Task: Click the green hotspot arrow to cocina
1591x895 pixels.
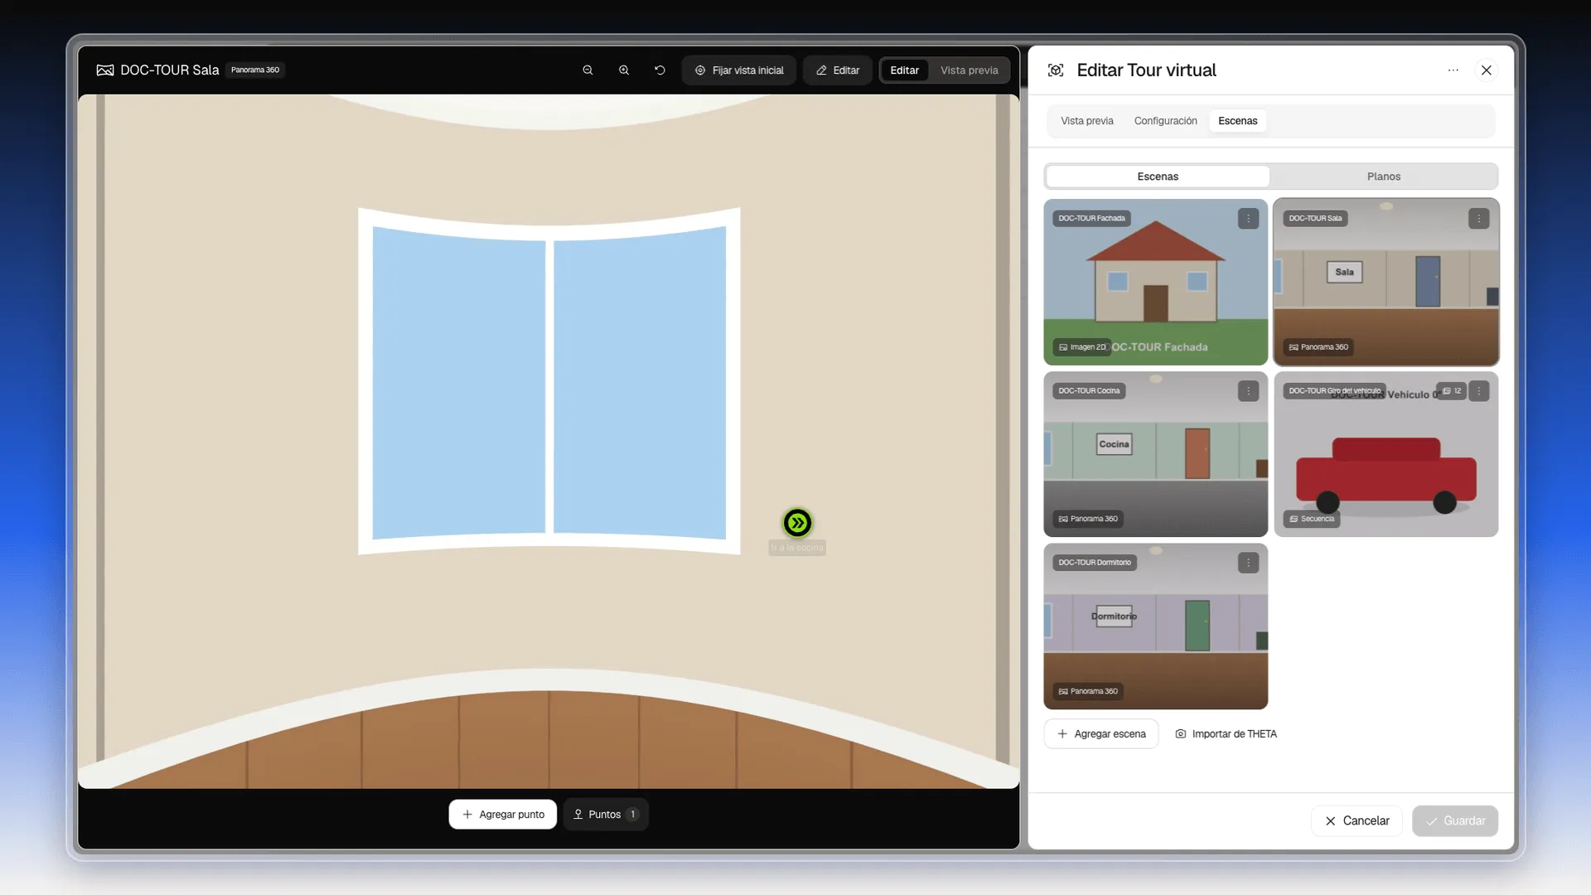Action: (797, 523)
